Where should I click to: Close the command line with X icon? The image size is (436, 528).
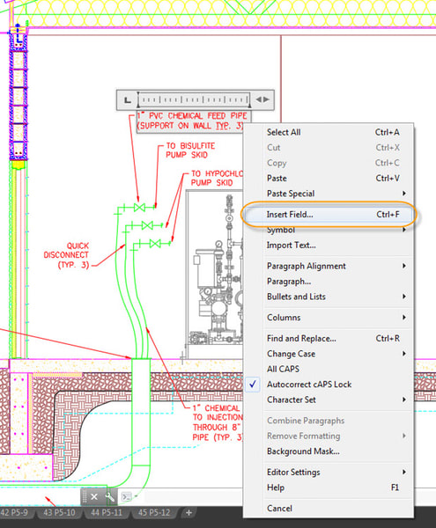pyautogui.click(x=94, y=496)
